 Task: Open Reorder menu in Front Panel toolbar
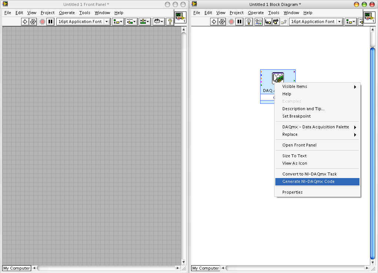pos(158,22)
